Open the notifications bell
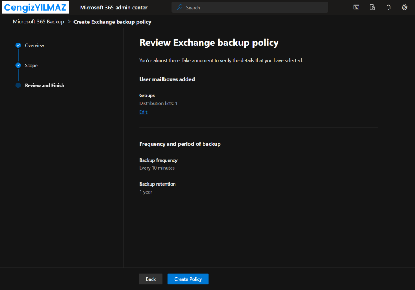415x290 pixels. pyautogui.click(x=388, y=7)
